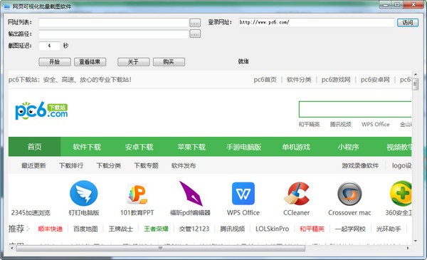Open the 顺丰快递 recommended link
Screen dimensions: 427x260
click(x=50, y=229)
